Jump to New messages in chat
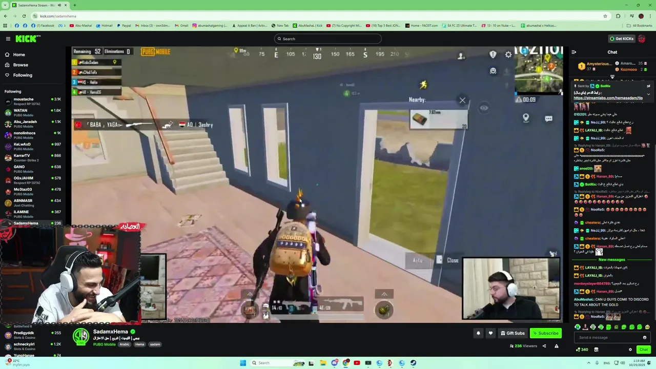The height and width of the screenshot is (369, 656). (612, 260)
